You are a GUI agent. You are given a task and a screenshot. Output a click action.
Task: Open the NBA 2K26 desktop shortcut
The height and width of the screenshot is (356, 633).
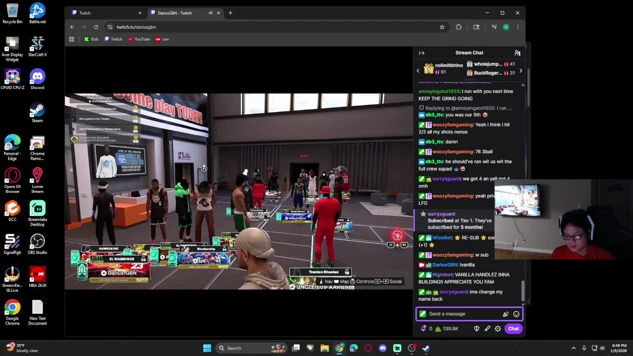click(x=38, y=277)
